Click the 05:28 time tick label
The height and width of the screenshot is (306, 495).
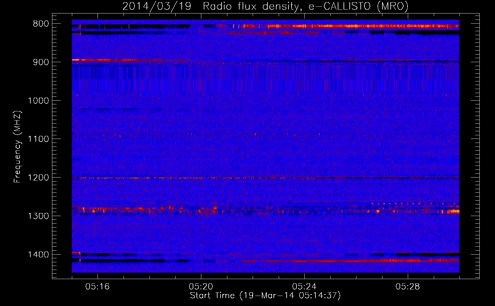click(x=408, y=287)
